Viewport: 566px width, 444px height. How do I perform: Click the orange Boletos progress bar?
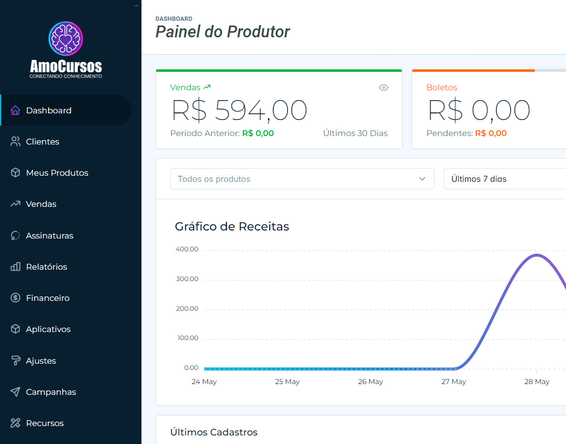pos(473,71)
